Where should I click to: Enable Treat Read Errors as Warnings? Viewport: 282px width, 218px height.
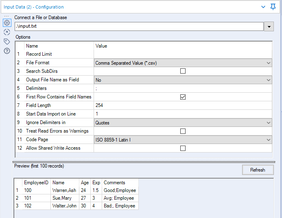pos(183,131)
